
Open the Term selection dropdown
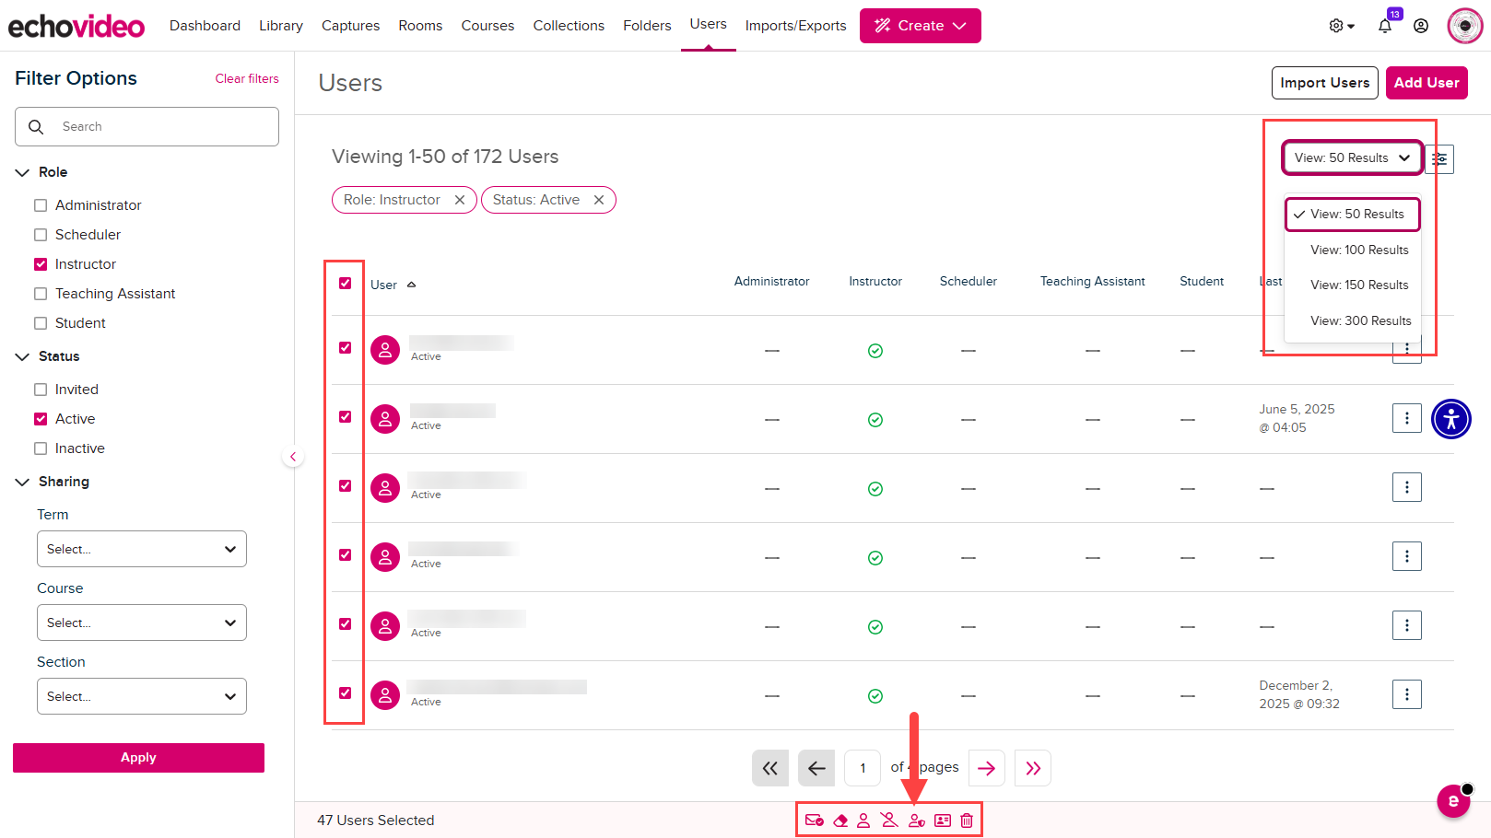coord(141,549)
